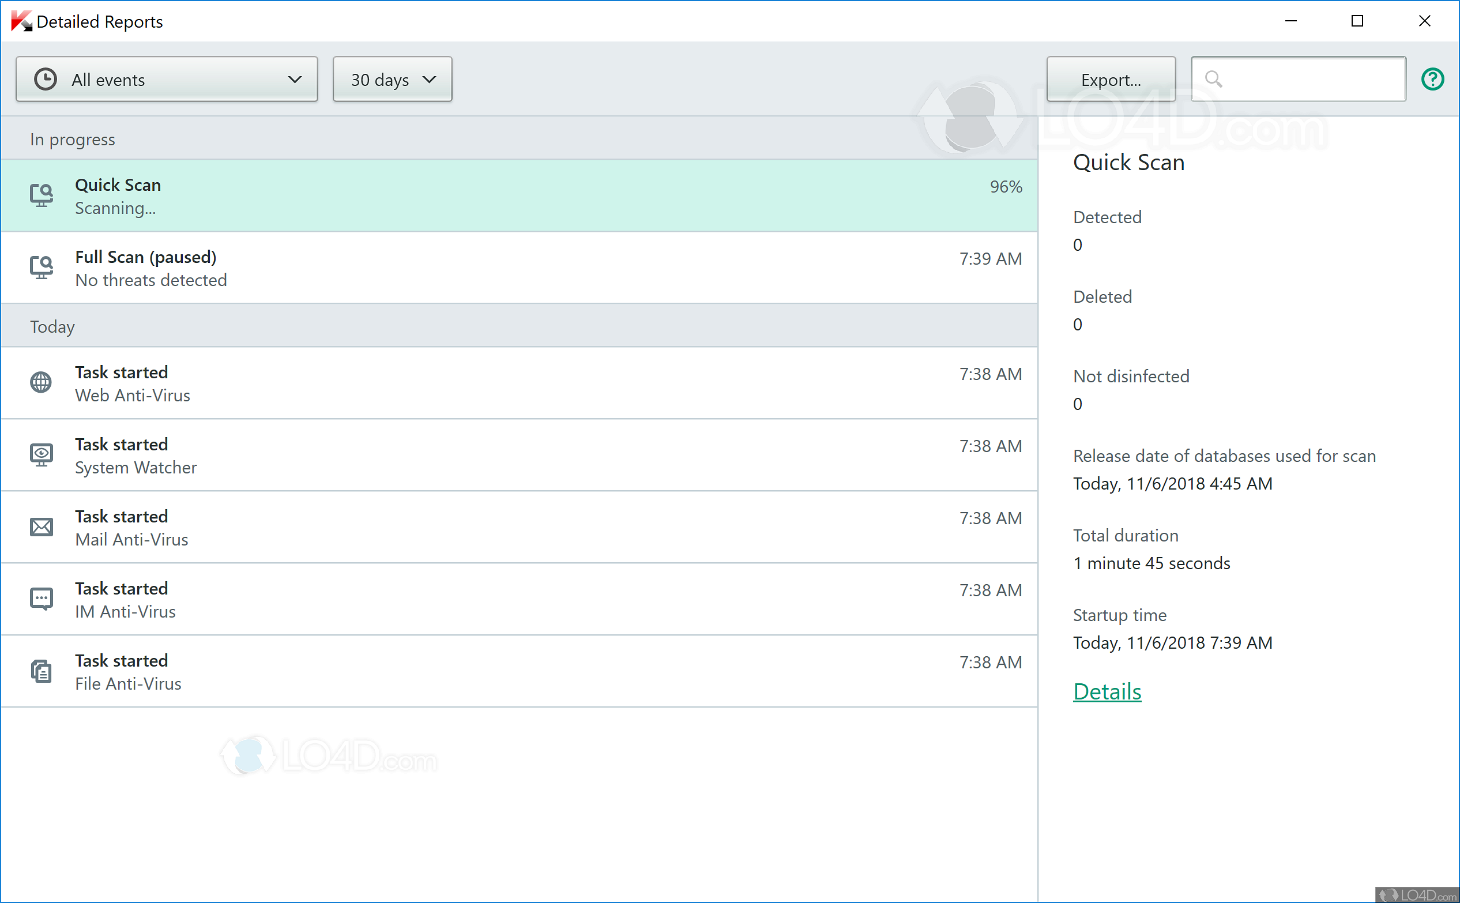Image resolution: width=1460 pixels, height=903 pixels.
Task: Click 7:38 AM time of Web Anti-Virus
Action: (x=991, y=374)
